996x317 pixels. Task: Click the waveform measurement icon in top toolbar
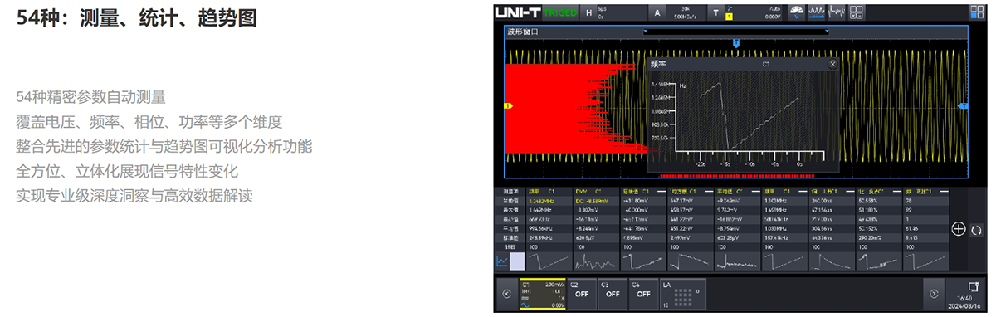816,12
